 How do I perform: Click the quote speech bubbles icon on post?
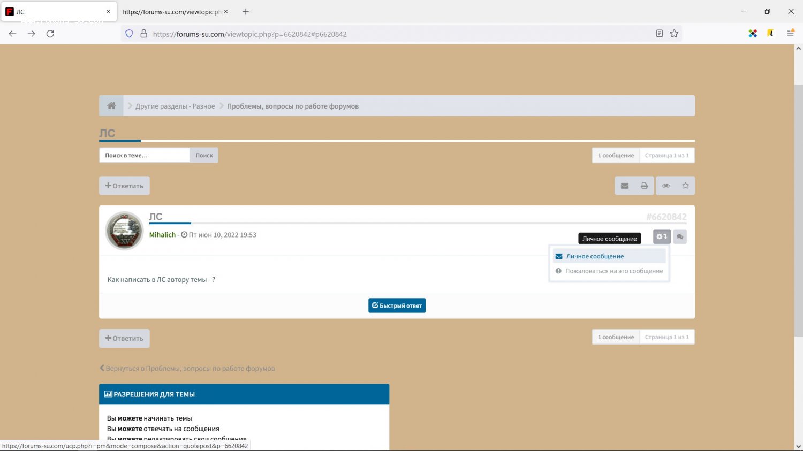click(x=680, y=236)
